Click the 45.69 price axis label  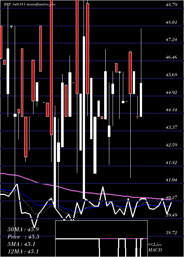point(172,75)
